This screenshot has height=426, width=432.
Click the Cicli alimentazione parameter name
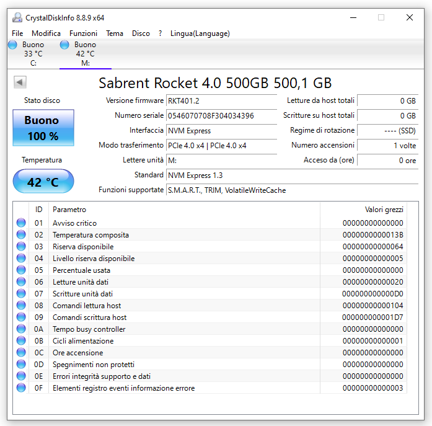[x=83, y=341]
